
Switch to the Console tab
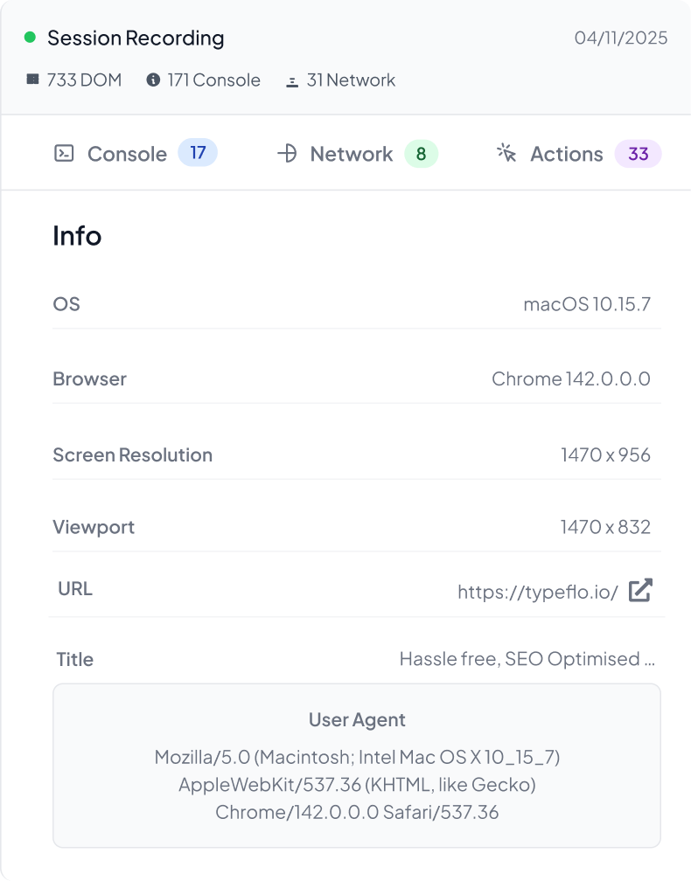pos(127,154)
